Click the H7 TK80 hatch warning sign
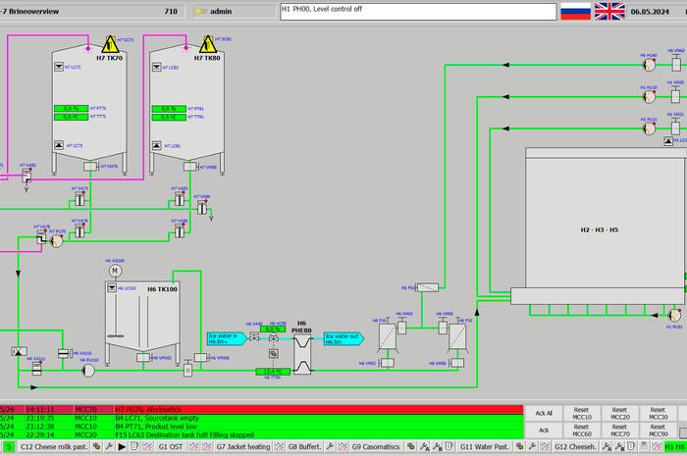The width and height of the screenshot is (687, 456). coord(208,44)
